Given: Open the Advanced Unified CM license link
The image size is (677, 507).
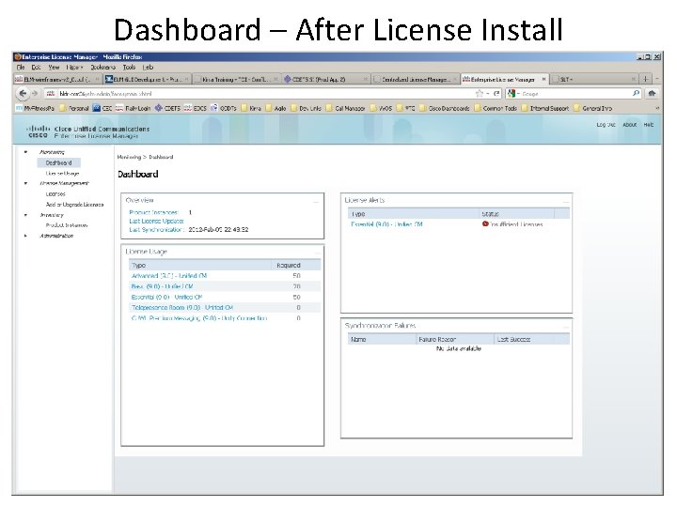Looking at the screenshot, I should coord(169,275).
